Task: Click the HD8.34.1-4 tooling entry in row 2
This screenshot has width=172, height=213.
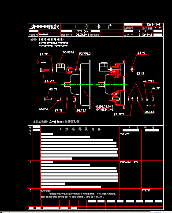Action: point(129,162)
